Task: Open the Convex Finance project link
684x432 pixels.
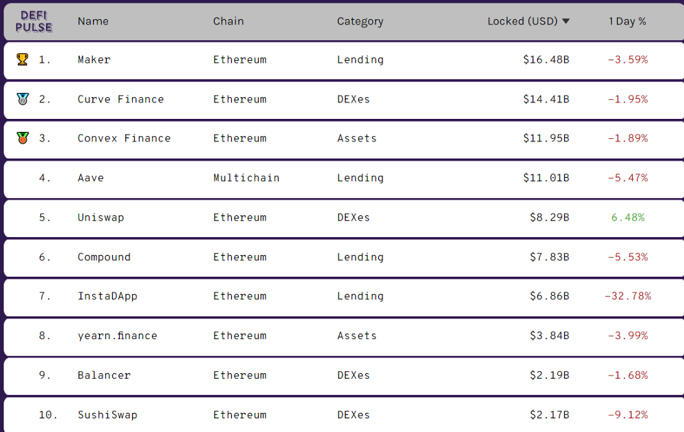Action: (x=124, y=138)
